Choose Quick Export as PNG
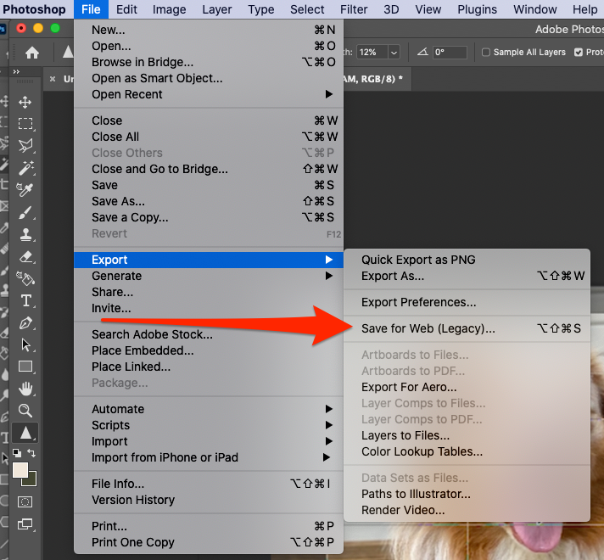The height and width of the screenshot is (560, 604). point(467,260)
